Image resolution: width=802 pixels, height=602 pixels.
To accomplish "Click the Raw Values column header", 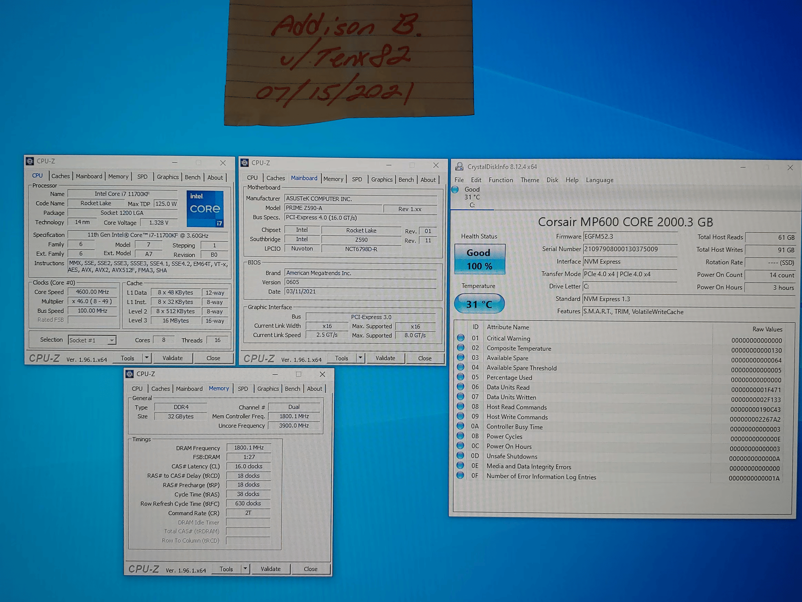I will 767,329.
